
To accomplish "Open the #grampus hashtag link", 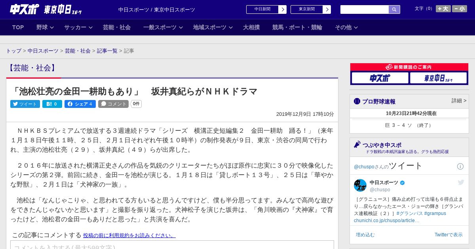I will click(x=435, y=213).
